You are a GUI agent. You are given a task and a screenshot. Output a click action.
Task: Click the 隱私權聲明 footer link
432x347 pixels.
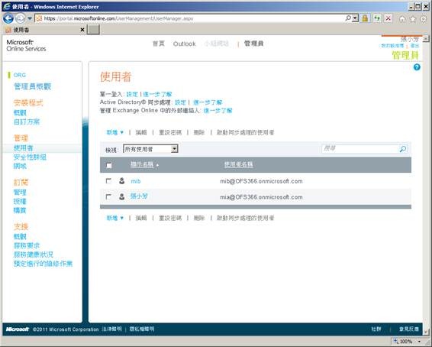tap(142, 329)
